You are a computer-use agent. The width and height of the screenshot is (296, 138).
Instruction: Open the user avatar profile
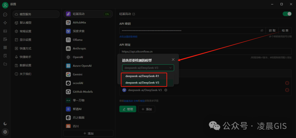(5, 5)
